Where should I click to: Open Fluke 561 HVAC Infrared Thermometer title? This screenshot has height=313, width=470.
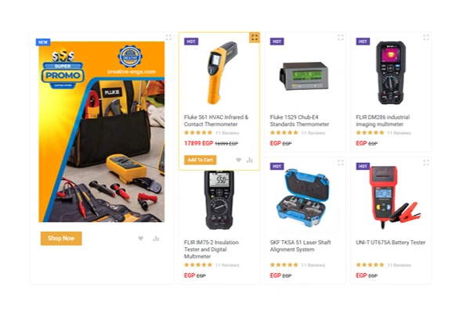click(x=216, y=121)
